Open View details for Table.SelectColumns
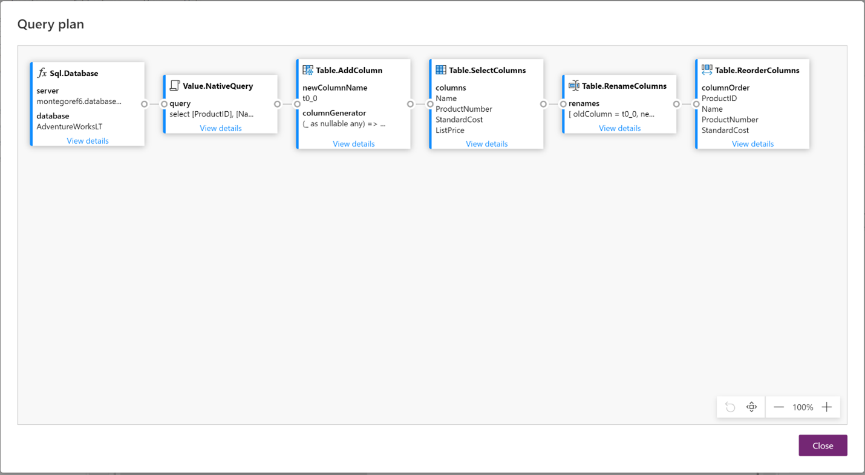The height and width of the screenshot is (475, 865). 486,143
